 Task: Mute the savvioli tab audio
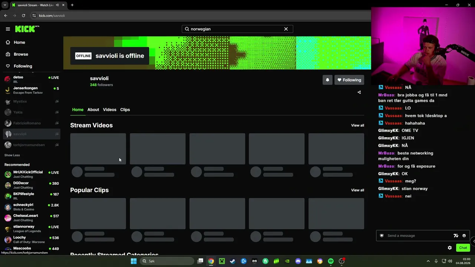(57, 5)
